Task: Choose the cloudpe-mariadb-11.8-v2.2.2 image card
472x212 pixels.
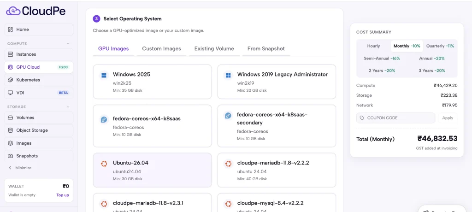Action: coord(277,170)
